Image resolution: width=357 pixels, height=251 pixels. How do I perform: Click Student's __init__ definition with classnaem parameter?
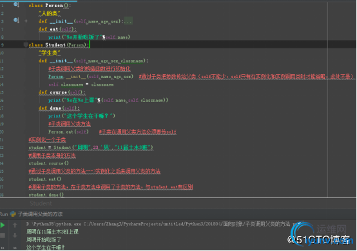point(93,61)
